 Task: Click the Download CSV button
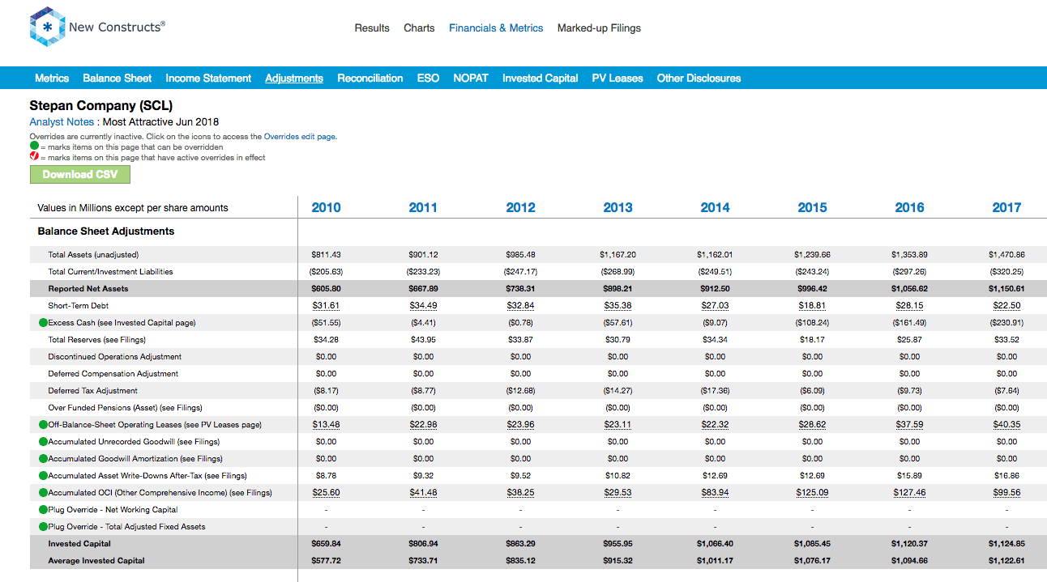[80, 174]
